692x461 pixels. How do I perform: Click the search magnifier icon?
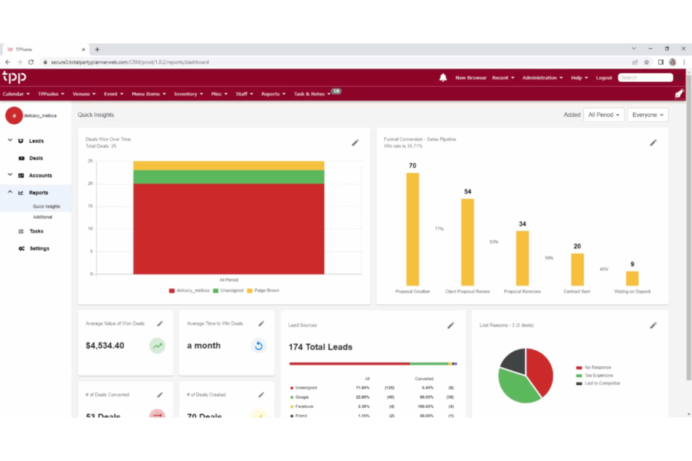(678, 78)
